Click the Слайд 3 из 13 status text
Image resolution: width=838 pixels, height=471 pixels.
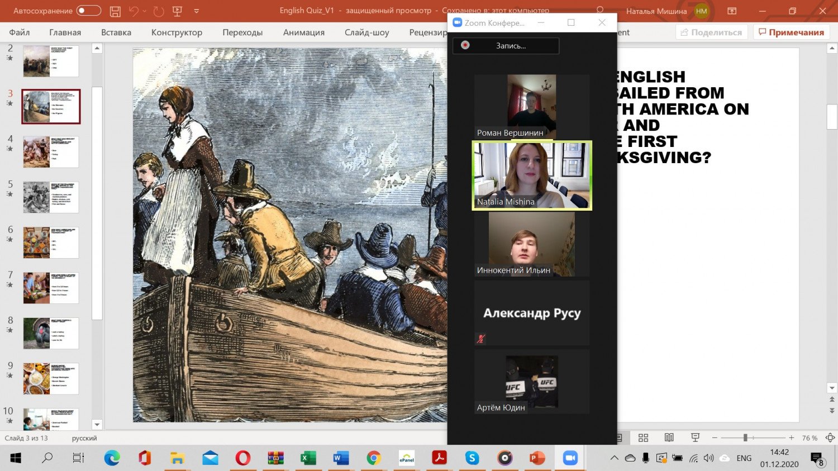click(26, 438)
